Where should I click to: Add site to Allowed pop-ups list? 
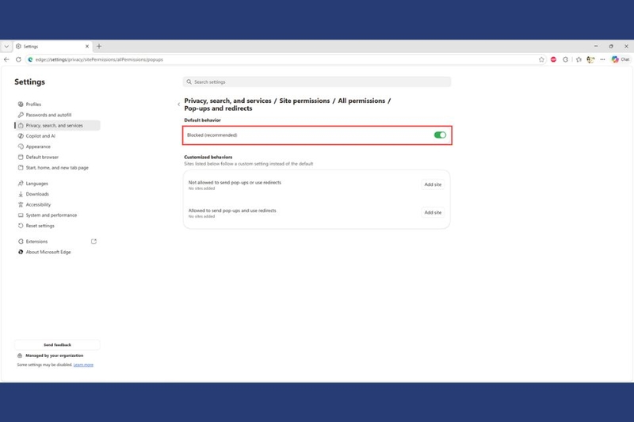pos(433,212)
